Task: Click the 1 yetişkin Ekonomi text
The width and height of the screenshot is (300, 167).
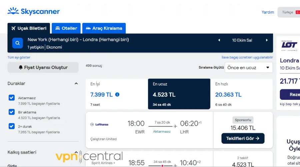Action: (x=45, y=47)
